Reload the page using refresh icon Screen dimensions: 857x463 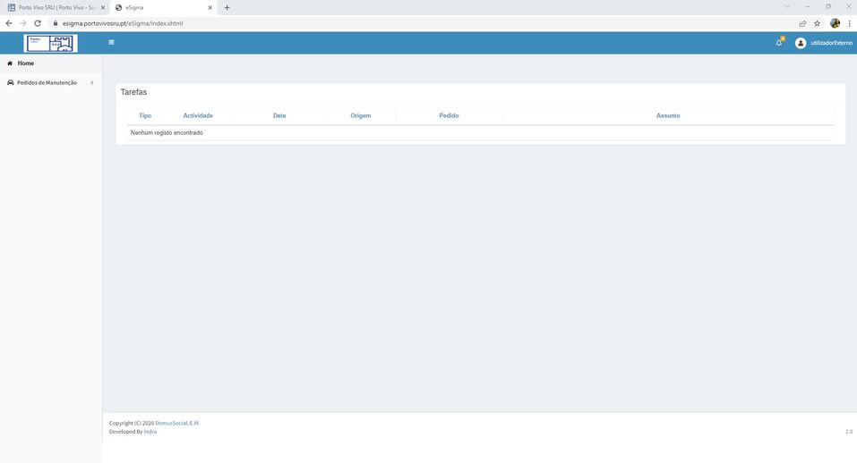coord(38,23)
